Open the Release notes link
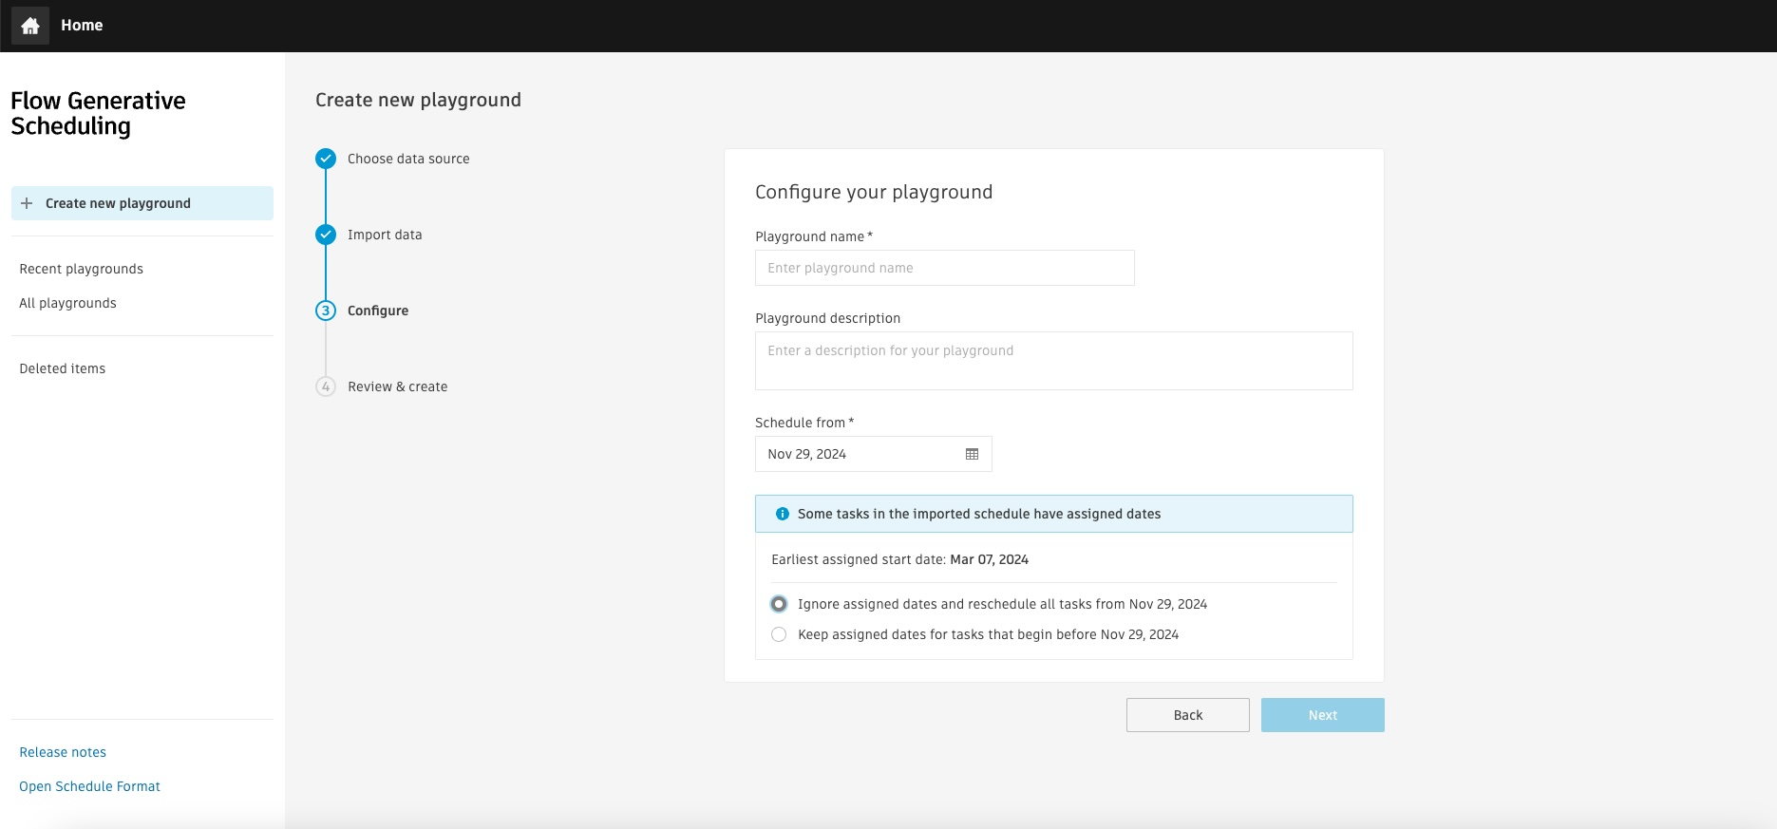The height and width of the screenshot is (829, 1777). [x=63, y=752]
